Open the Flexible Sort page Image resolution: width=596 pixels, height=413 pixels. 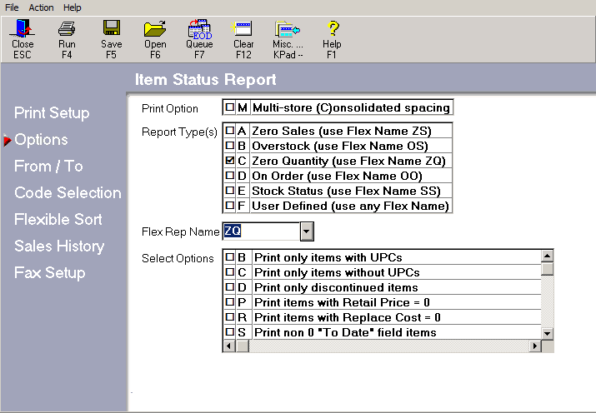point(58,219)
